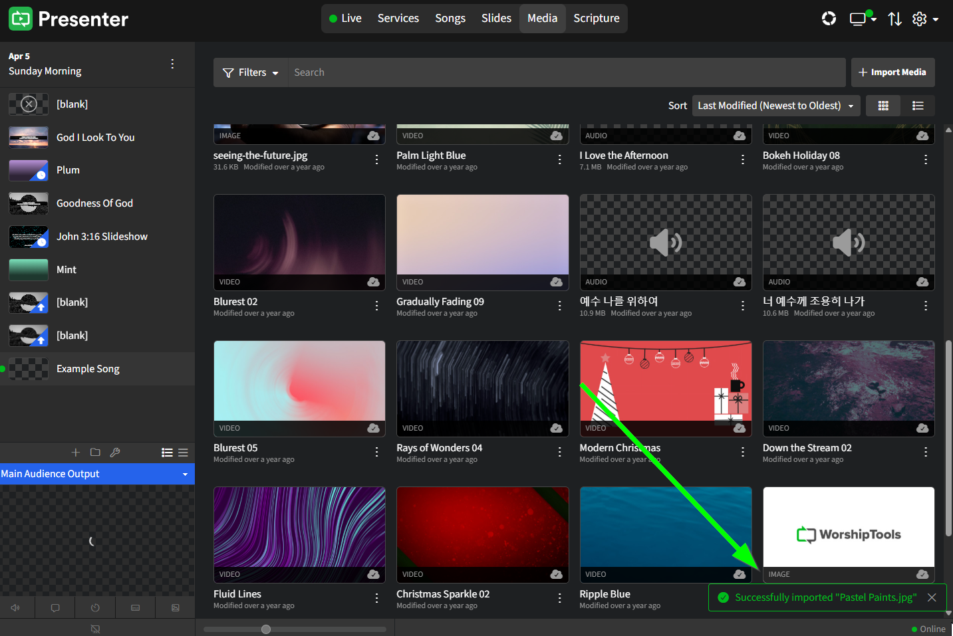The width and height of the screenshot is (953, 636).
Task: Click the speech bubble message icon
Action: pos(55,607)
